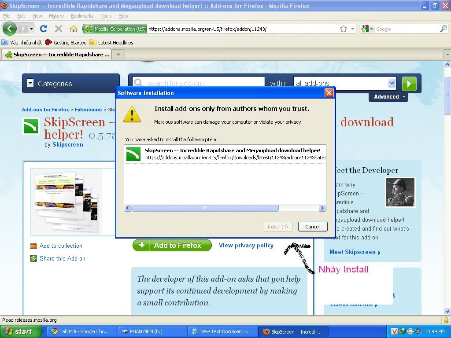Viewport: 451px width, 338px height.
Task: Open a new tab with the plus button
Action: click(x=118, y=54)
